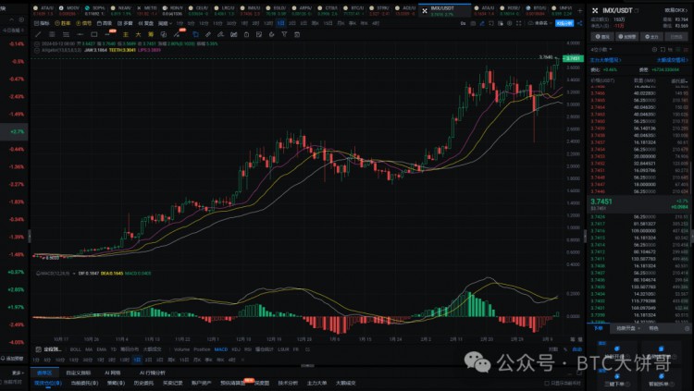Click the 加预警 alert button
The height and width of the screenshot is (391, 694).
tap(626, 37)
